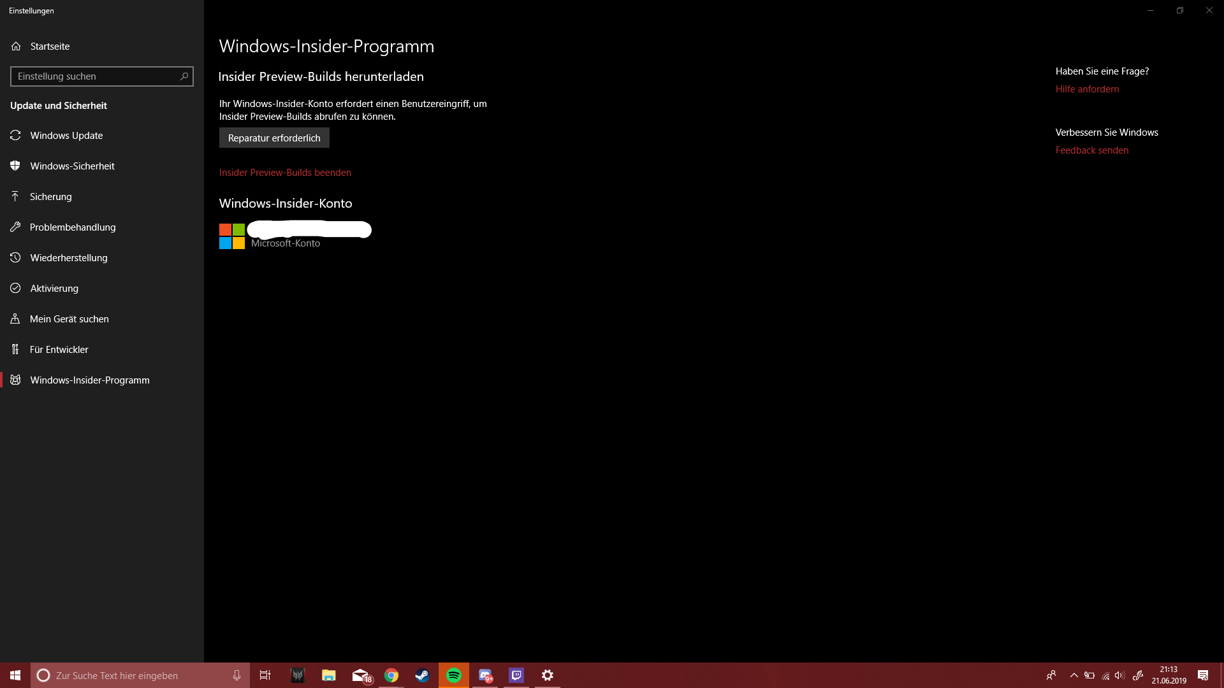
Task: Open Steam from the taskbar
Action: (422, 675)
